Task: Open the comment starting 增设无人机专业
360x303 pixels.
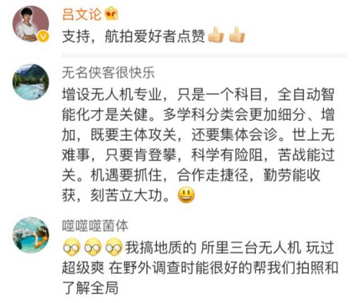Action: 198,145
